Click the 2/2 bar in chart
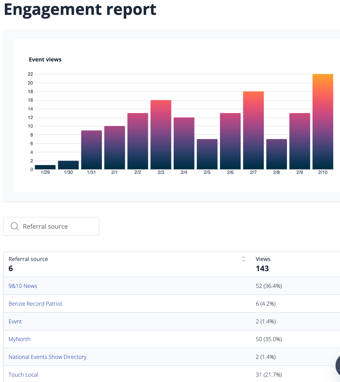 [x=138, y=141]
